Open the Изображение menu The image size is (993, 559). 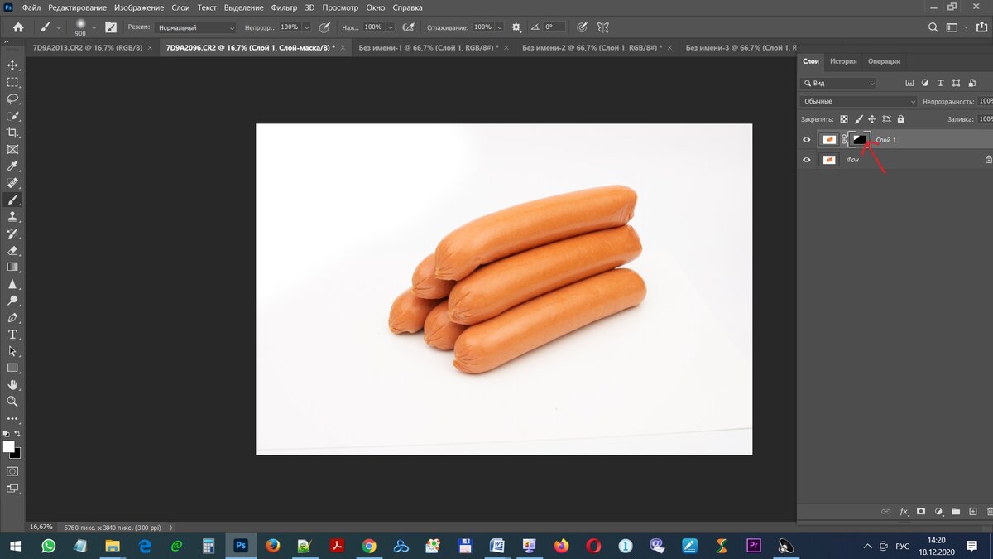[x=137, y=7]
